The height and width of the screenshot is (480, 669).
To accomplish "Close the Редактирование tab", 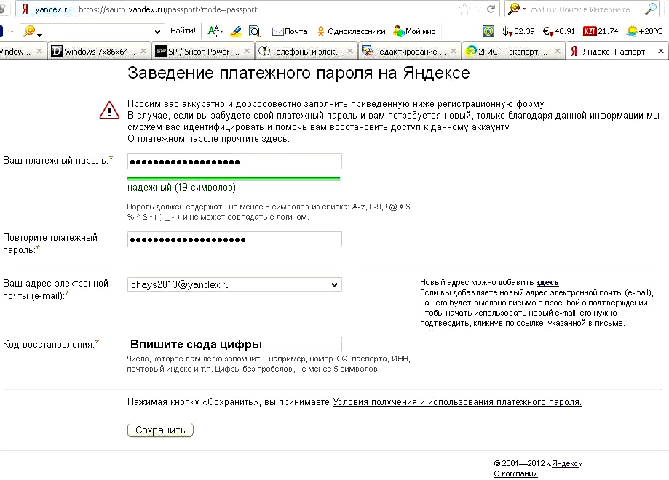I will pyautogui.click(x=454, y=51).
